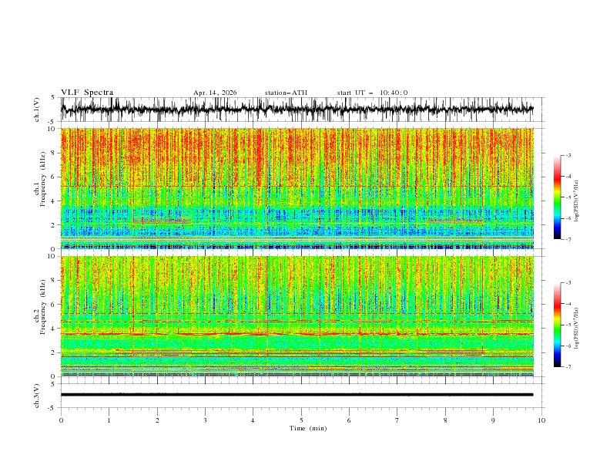Click the "station=ATH" header label
This screenshot has height=472, width=610.
(x=286, y=93)
